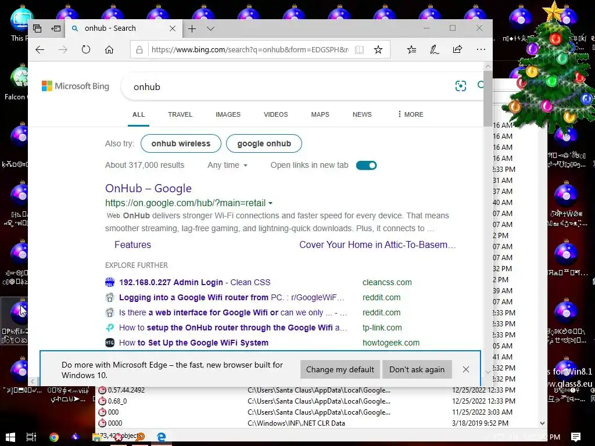
Task: Switch to the MAPS tab
Action: [320, 114]
